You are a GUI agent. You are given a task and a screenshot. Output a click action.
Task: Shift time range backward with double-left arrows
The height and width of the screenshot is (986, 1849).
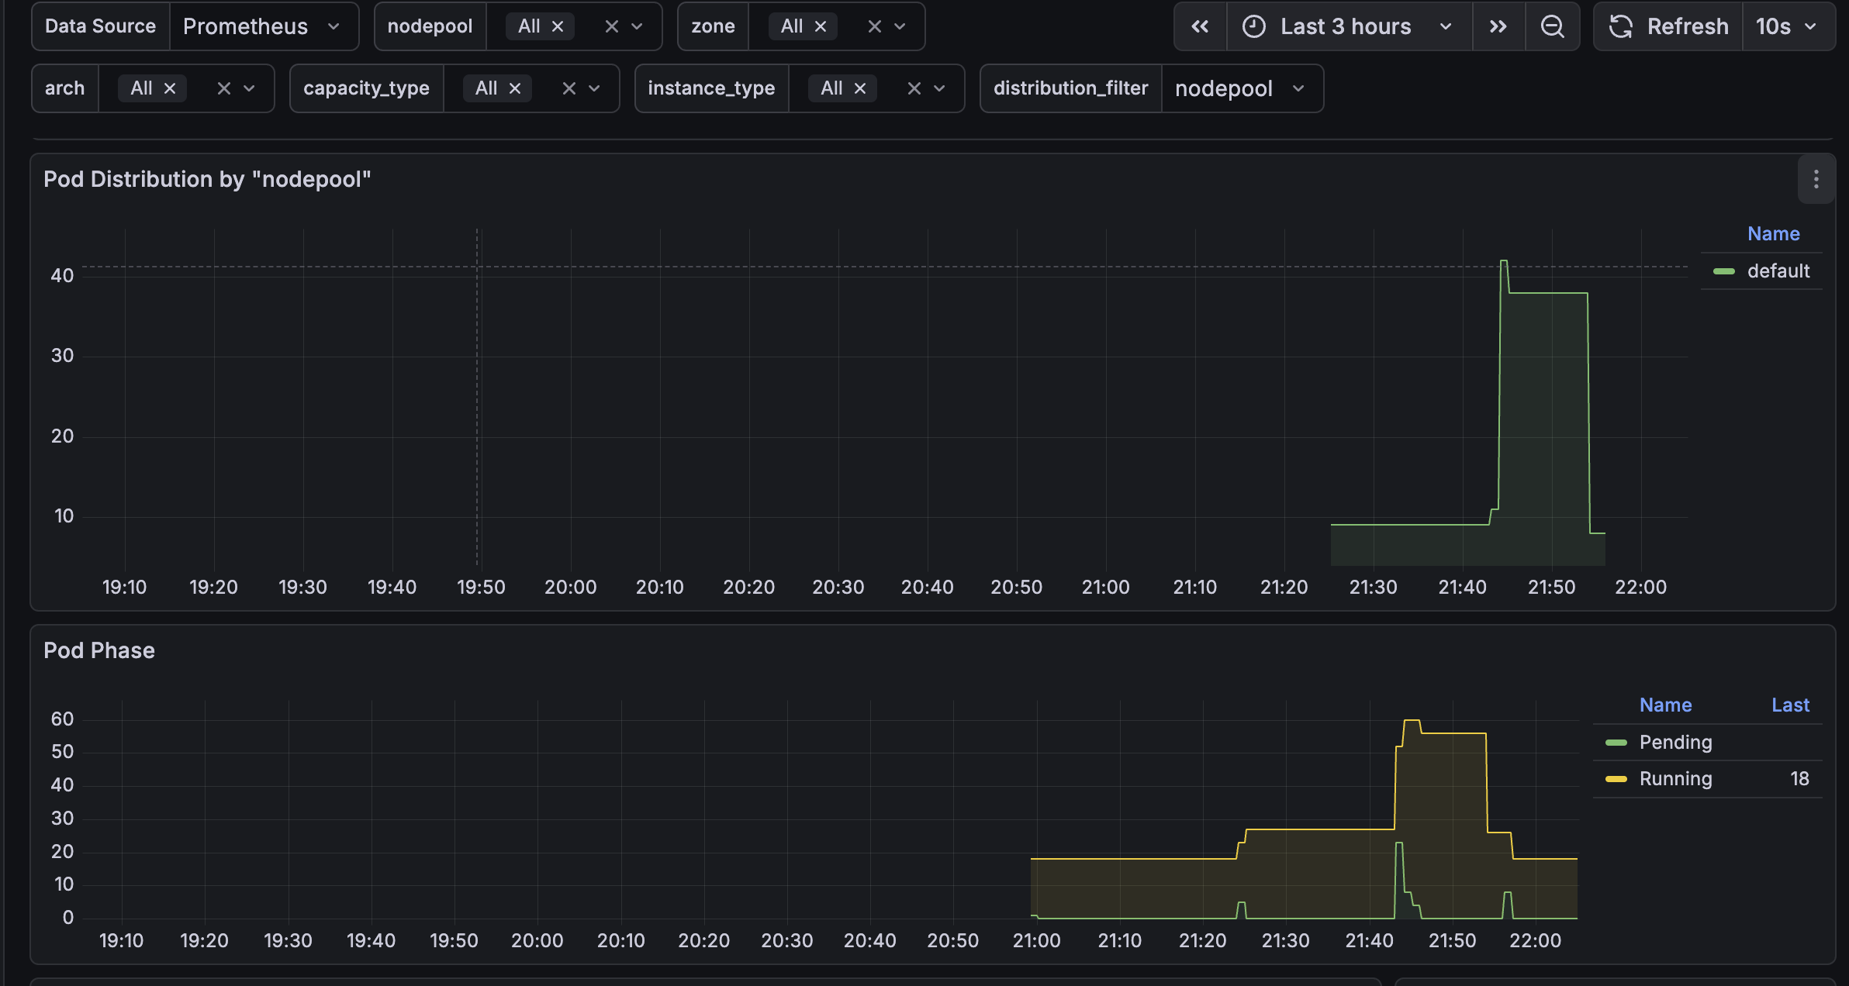[1200, 26]
